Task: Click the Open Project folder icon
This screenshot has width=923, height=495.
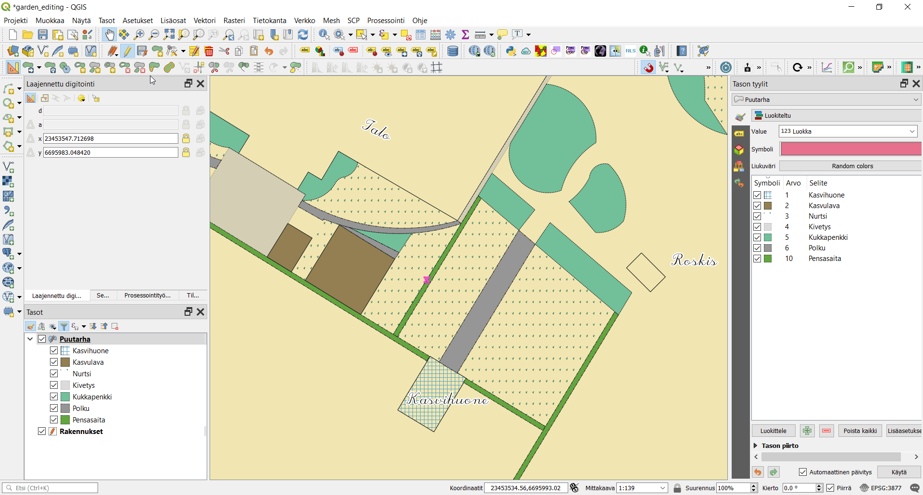Action: (x=28, y=35)
